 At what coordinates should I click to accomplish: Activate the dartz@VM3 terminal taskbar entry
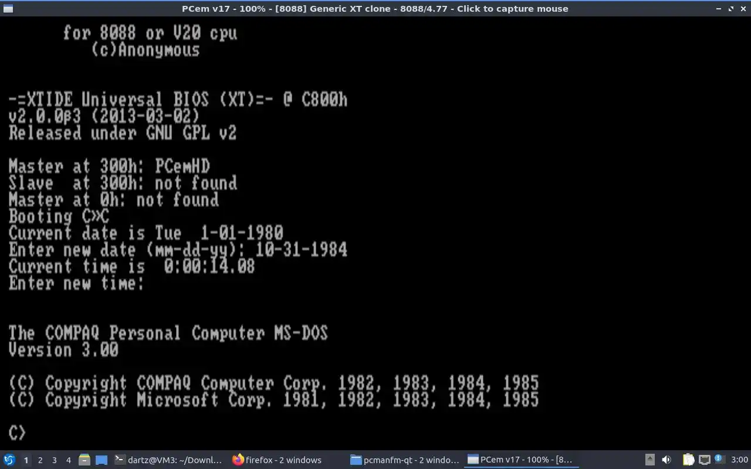coord(169,460)
